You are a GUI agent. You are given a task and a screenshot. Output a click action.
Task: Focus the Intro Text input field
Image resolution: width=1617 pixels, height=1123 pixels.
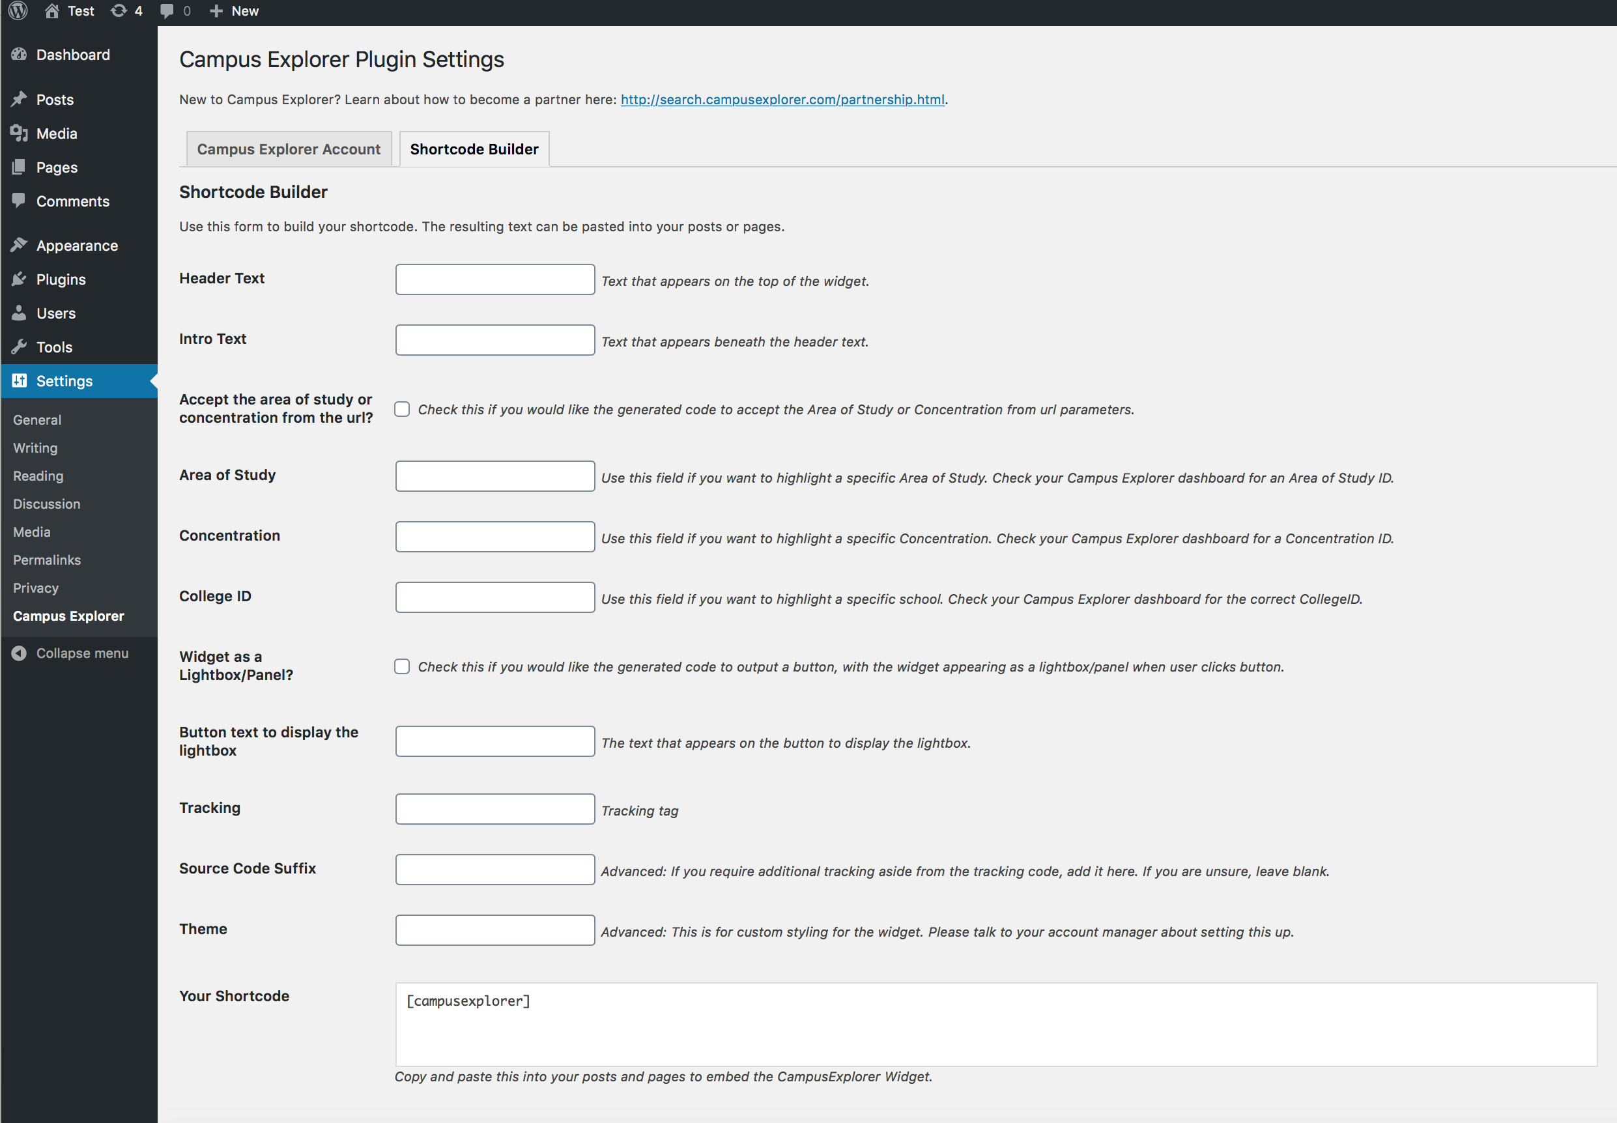[494, 340]
